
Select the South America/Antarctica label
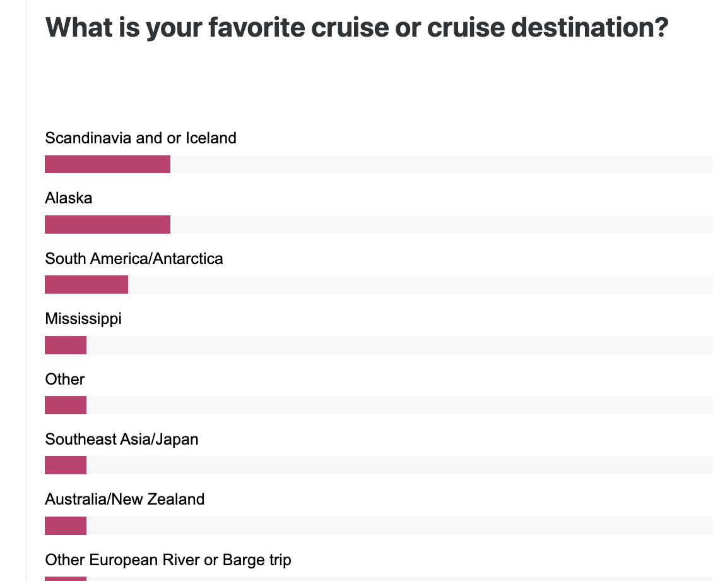[134, 258]
